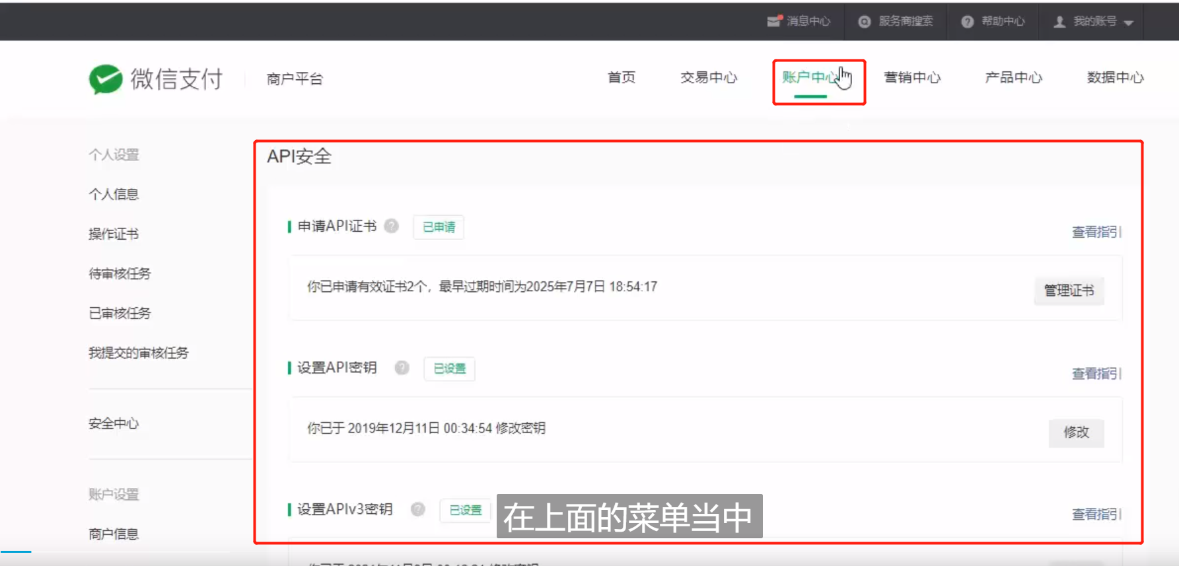Expand the 我的账号 dropdown arrow
Viewport: 1179px width, 566px height.
(1129, 23)
